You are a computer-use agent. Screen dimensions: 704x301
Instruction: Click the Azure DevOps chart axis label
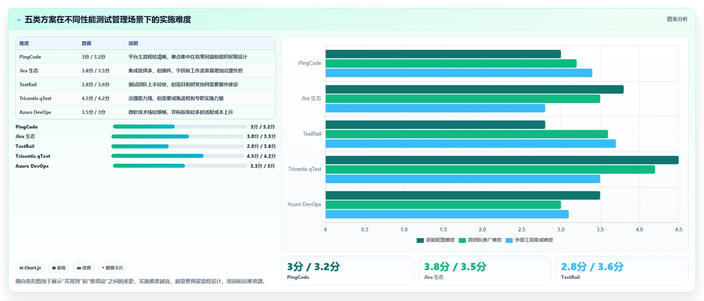(x=304, y=204)
